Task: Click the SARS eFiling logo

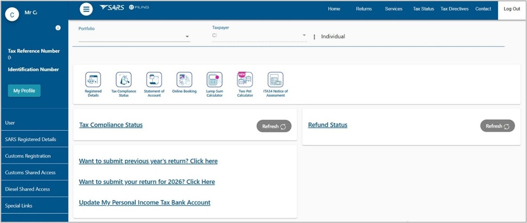Action: point(124,8)
